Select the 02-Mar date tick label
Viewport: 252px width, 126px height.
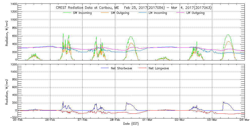[180, 120]
